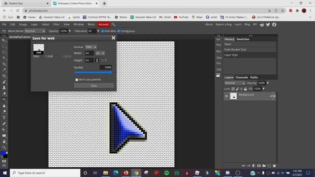Open the options bar Opacity arrow

(70, 31)
